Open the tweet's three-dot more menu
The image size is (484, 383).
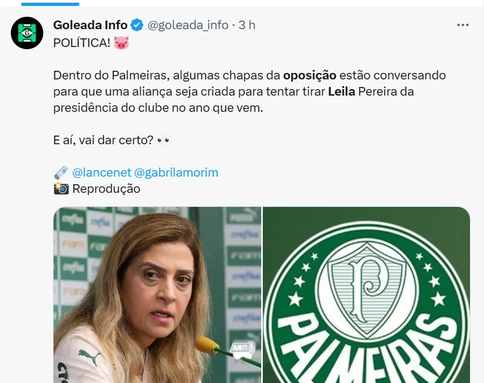(463, 25)
